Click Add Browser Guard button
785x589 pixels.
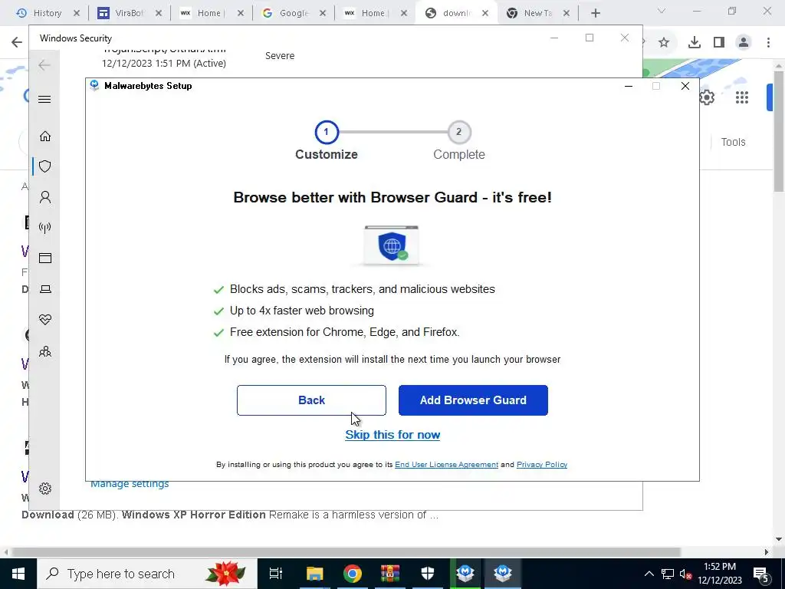click(473, 400)
